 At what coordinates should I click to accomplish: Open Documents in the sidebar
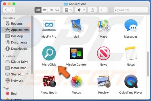[16, 42]
